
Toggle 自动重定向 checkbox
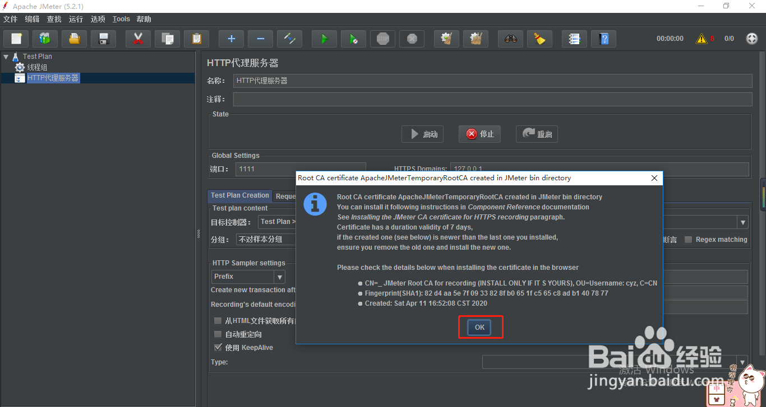click(218, 334)
